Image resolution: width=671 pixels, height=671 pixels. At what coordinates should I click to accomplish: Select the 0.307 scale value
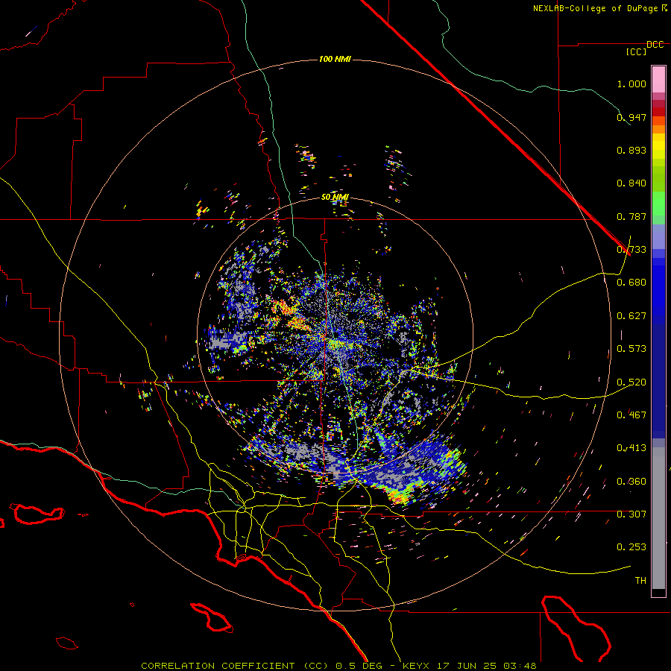pyautogui.click(x=631, y=514)
